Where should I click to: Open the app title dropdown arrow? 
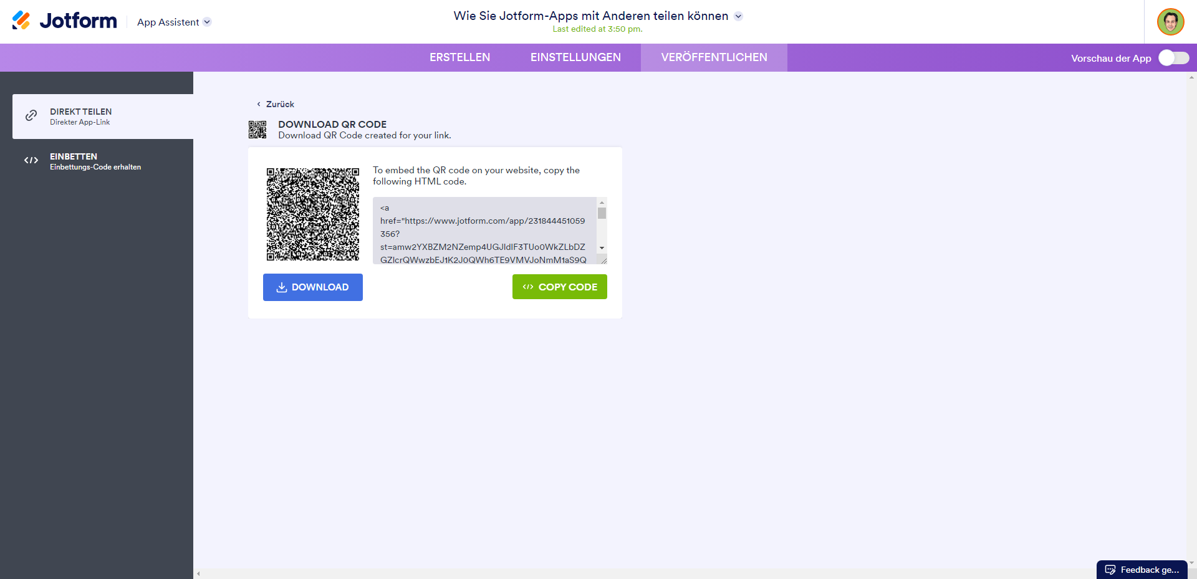(738, 16)
